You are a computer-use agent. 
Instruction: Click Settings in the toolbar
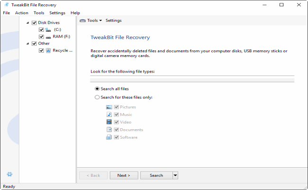coord(114,20)
